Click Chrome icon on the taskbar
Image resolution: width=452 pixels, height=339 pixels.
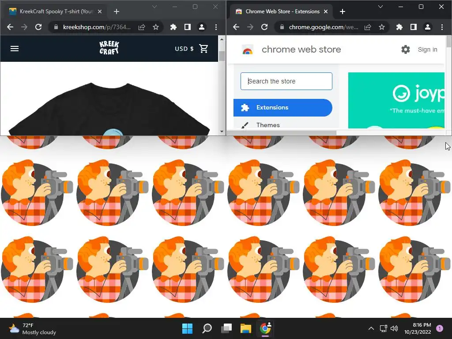click(265, 328)
